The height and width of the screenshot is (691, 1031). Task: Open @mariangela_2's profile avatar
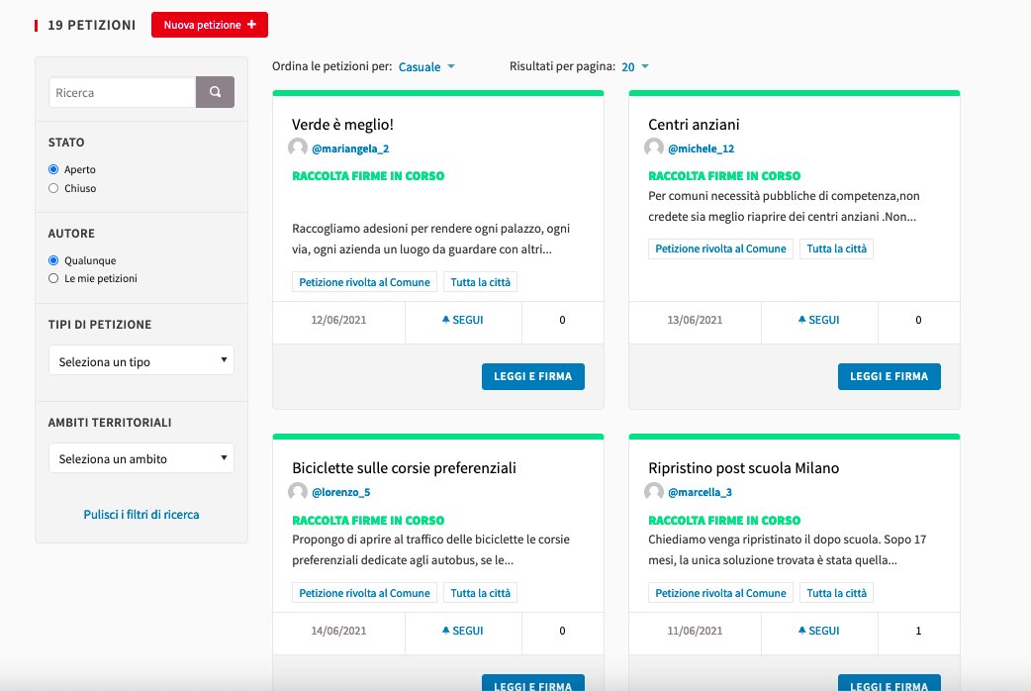coord(298,147)
